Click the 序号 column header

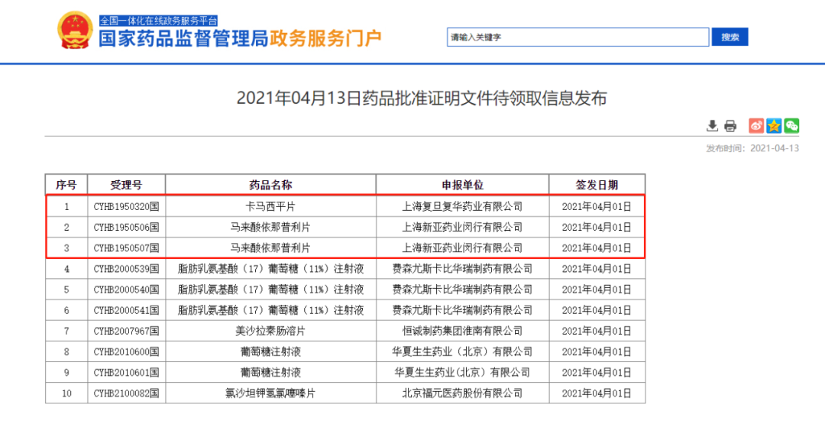click(x=66, y=185)
